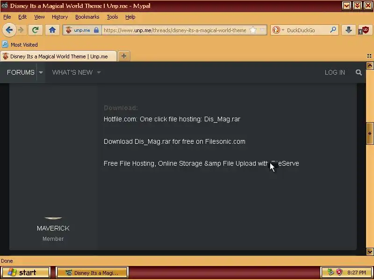Click the FORUMS navigation link
The width and height of the screenshot is (374, 280).
point(21,72)
